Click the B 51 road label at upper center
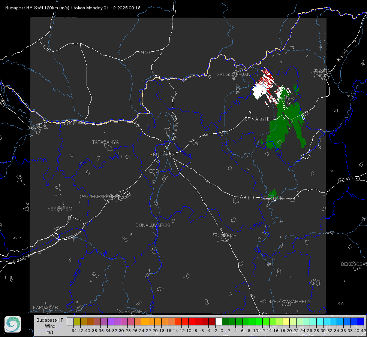367x337 pixels. tap(145, 52)
